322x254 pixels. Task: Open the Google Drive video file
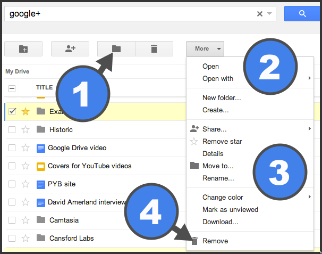point(77,148)
